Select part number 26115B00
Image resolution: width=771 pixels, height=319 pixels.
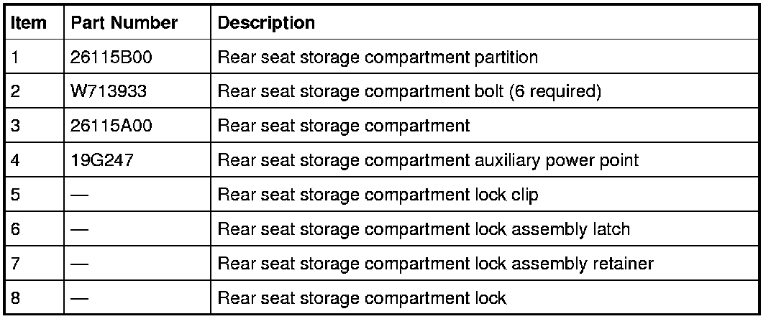[x=111, y=57]
